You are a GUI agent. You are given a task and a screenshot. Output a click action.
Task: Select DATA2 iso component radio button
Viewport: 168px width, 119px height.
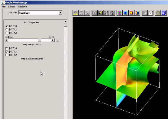7,33
